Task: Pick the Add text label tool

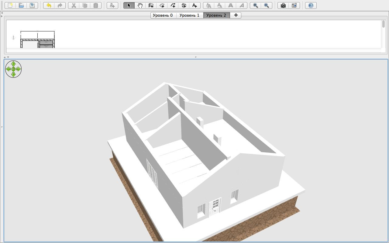Action: click(195, 5)
